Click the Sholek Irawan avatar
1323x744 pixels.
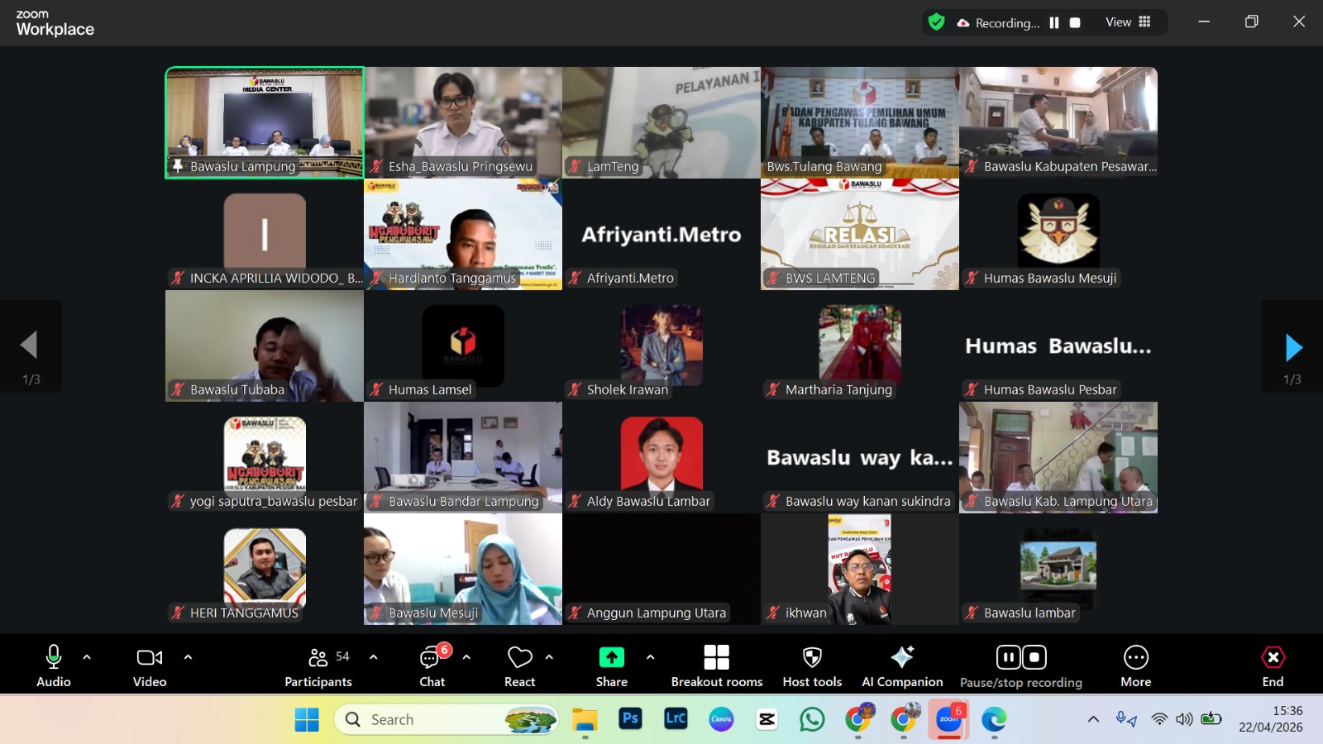click(661, 345)
